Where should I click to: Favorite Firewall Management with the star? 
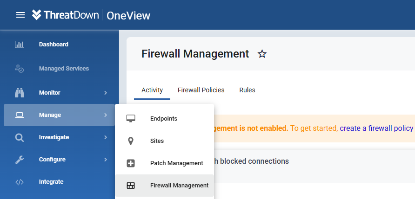pyautogui.click(x=262, y=54)
